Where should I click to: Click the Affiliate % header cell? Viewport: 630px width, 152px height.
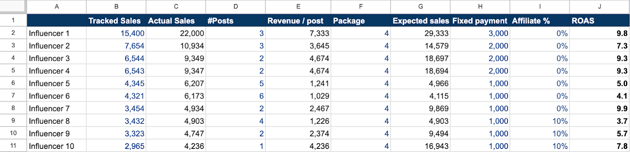[539, 21]
